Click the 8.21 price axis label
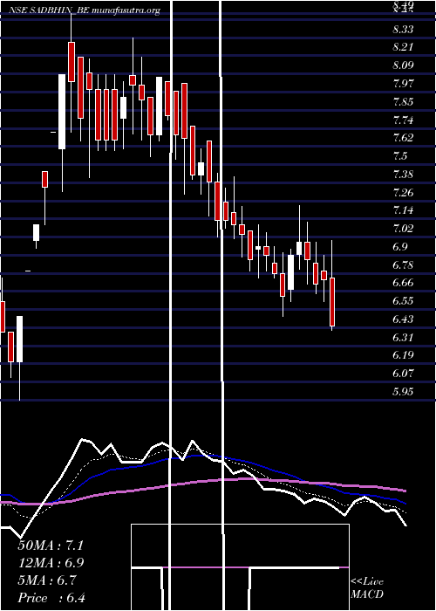Image resolution: width=436 pixels, height=611 pixels. point(403,47)
